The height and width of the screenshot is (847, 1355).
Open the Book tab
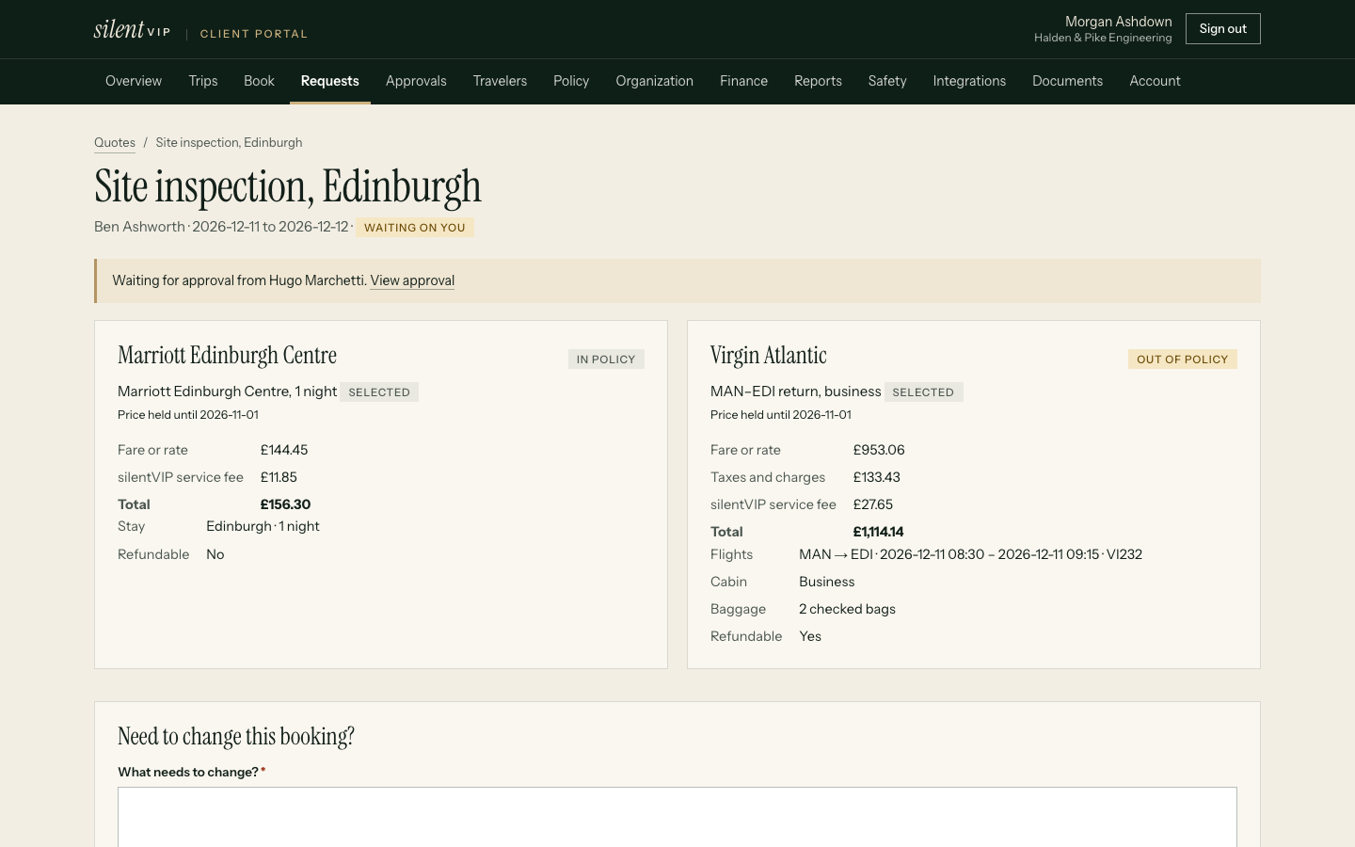click(x=259, y=81)
